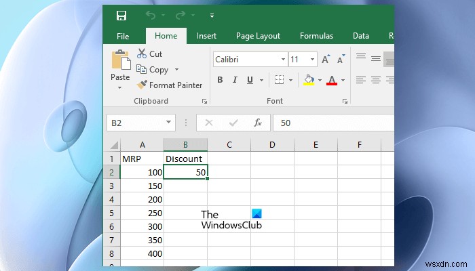Click Decrease Font Size icon
This screenshot has width=475, height=271.
[x=341, y=60]
